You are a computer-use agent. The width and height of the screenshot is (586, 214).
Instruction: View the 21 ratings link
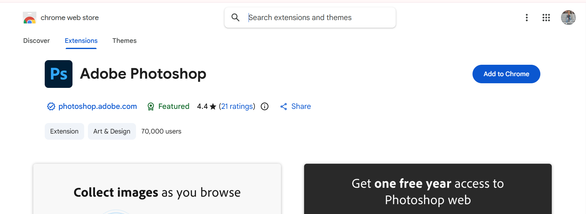pyautogui.click(x=237, y=106)
